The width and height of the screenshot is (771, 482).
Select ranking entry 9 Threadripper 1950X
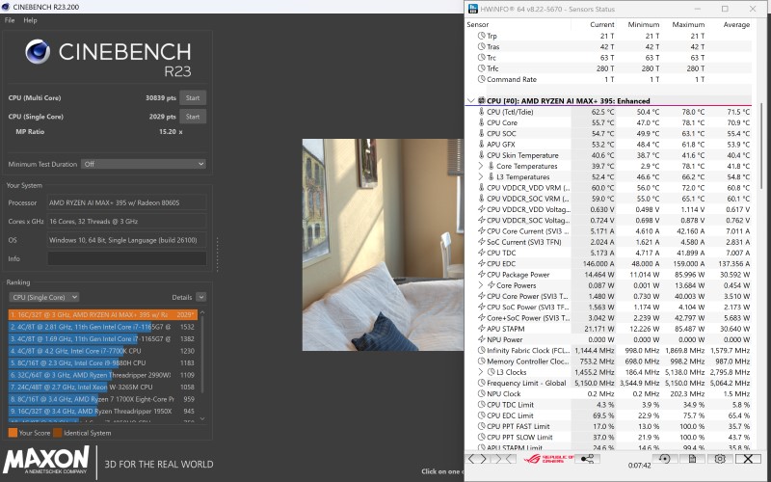[x=103, y=412]
